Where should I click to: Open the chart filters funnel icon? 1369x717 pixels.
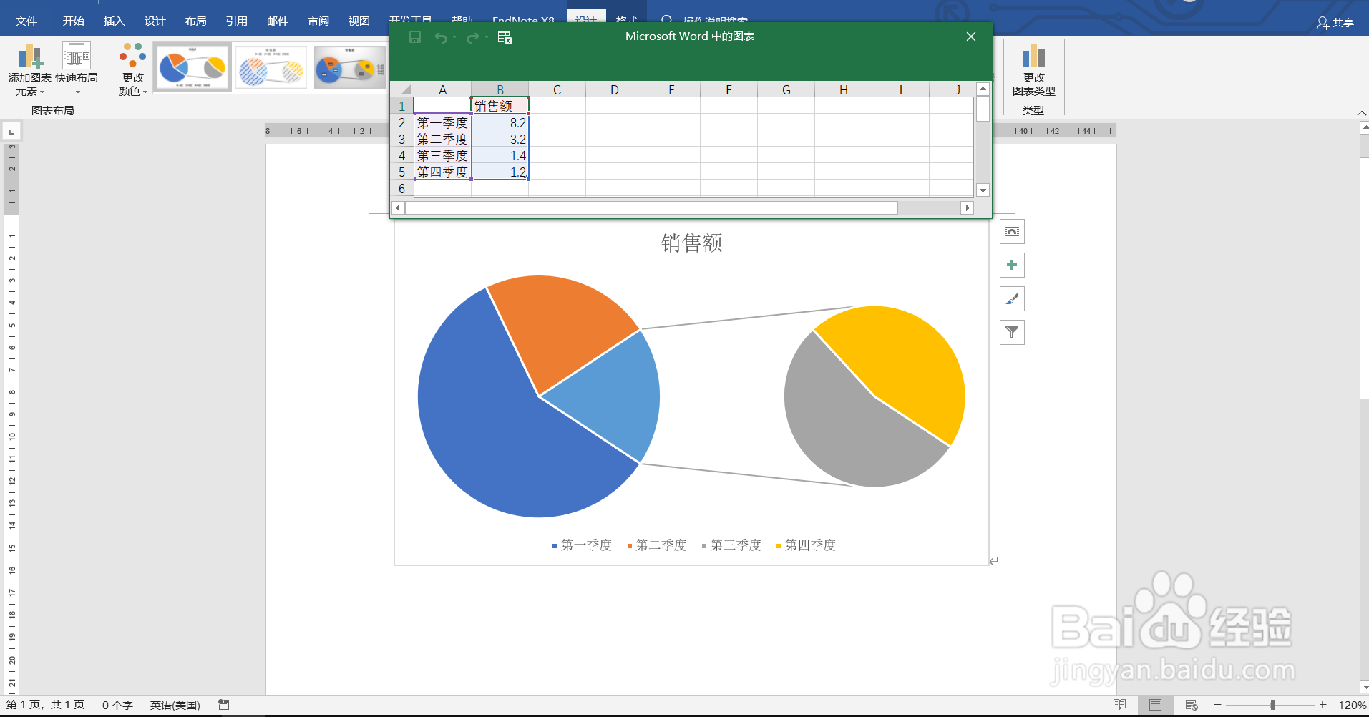(x=1012, y=332)
